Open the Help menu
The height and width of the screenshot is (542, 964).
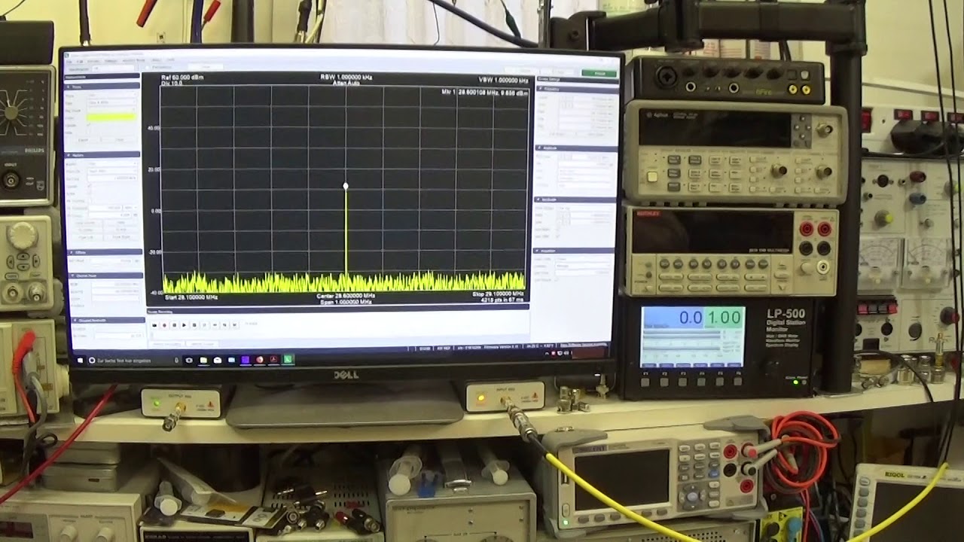171,60
